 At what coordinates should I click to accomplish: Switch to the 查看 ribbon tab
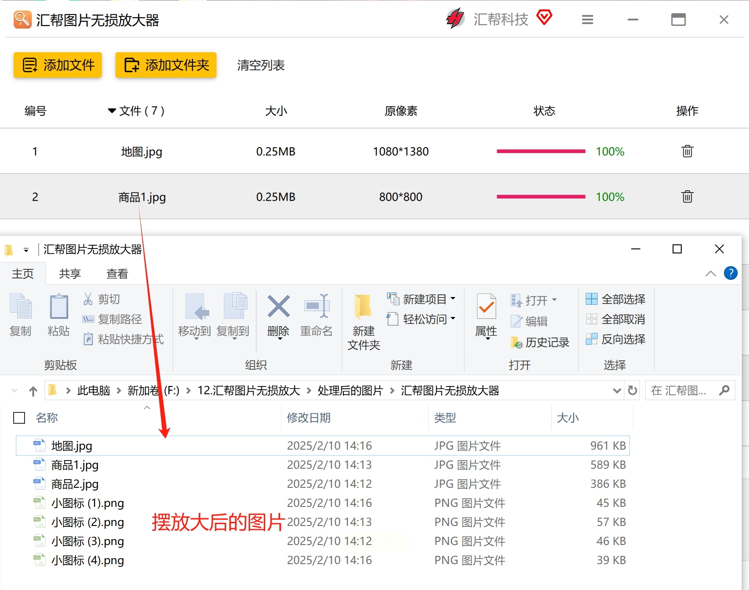point(117,274)
